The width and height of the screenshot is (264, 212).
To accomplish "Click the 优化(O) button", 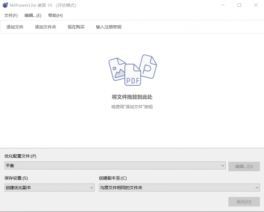I will pyautogui.click(x=244, y=202).
